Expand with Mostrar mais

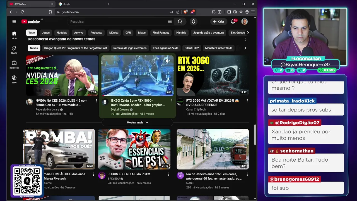(138, 122)
